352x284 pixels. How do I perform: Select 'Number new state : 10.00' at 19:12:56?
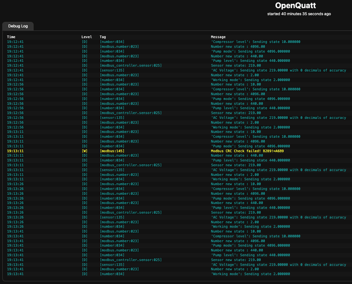pyautogui.click(x=236, y=85)
